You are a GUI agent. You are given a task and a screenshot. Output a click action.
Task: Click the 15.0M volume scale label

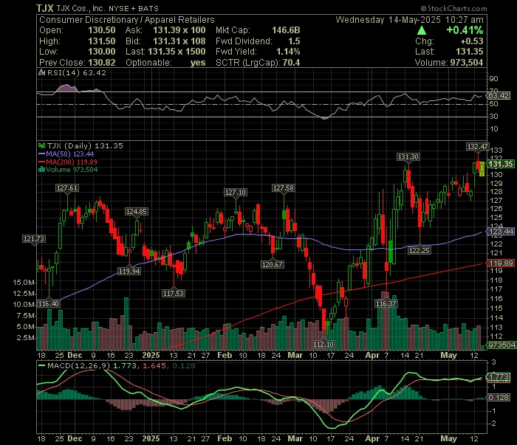[24, 283]
